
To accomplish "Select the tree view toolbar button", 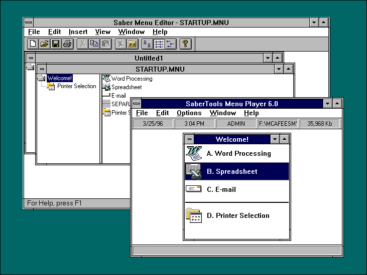I will (x=171, y=44).
